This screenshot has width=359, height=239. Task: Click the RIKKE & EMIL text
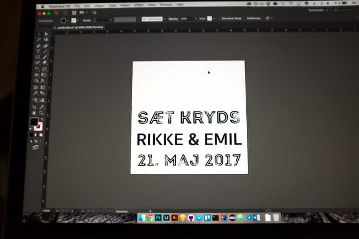[189, 139]
